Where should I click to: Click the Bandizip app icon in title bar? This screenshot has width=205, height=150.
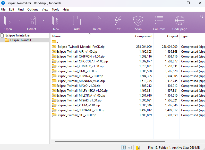click(x=3, y=3)
